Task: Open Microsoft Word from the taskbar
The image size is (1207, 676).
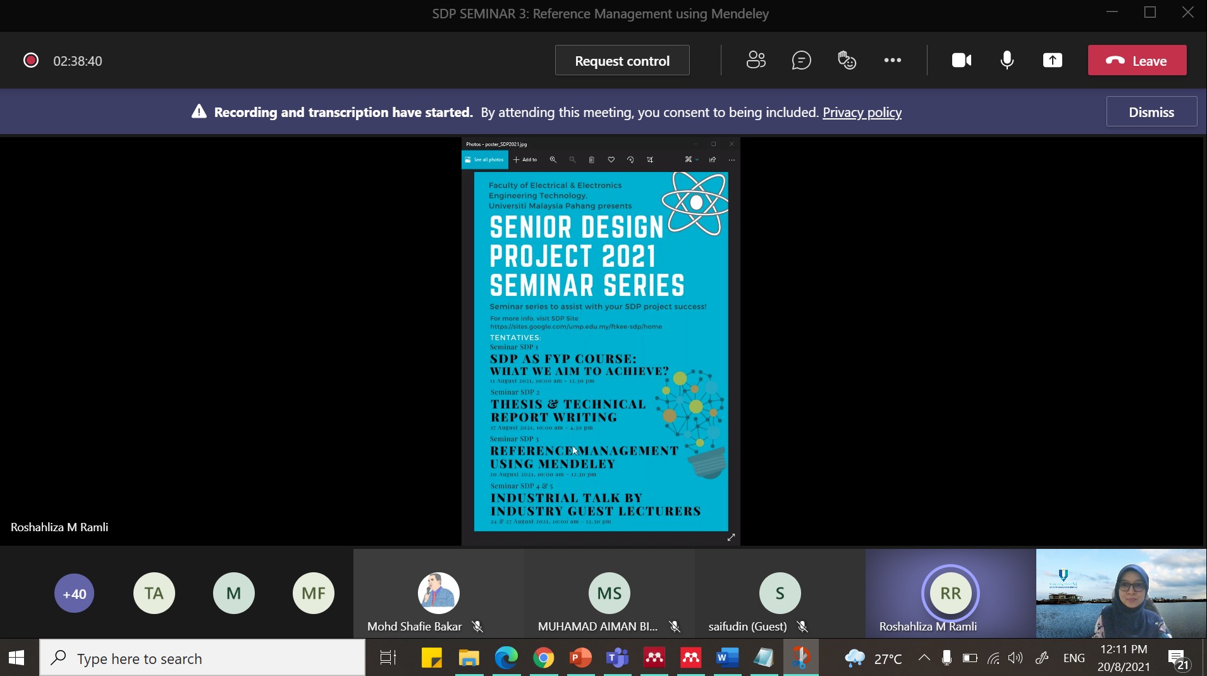Action: coord(728,658)
